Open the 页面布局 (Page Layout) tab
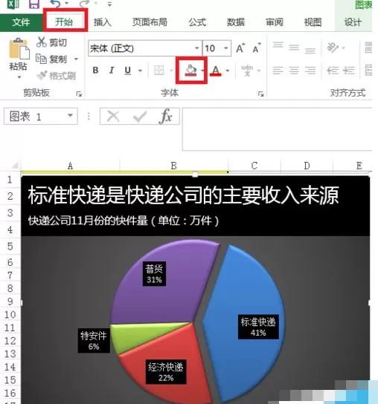Image resolution: width=378 pixels, height=404 pixels. (x=150, y=22)
